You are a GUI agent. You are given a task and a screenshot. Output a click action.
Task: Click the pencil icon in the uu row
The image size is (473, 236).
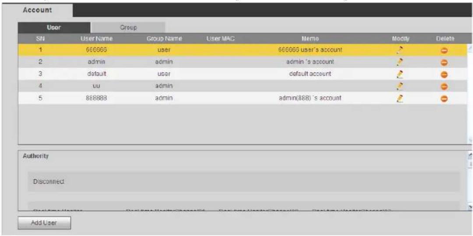point(400,86)
